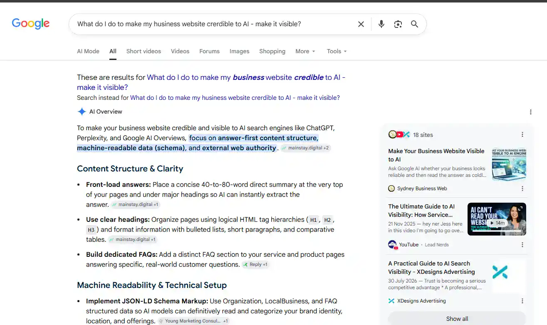Switch to the Images tab

tap(240, 51)
